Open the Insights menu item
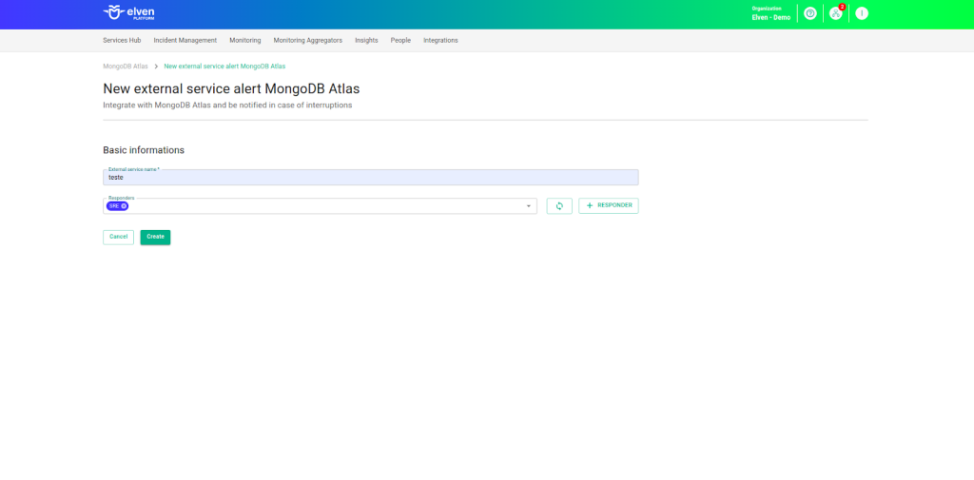The width and height of the screenshot is (974, 480). coord(366,41)
